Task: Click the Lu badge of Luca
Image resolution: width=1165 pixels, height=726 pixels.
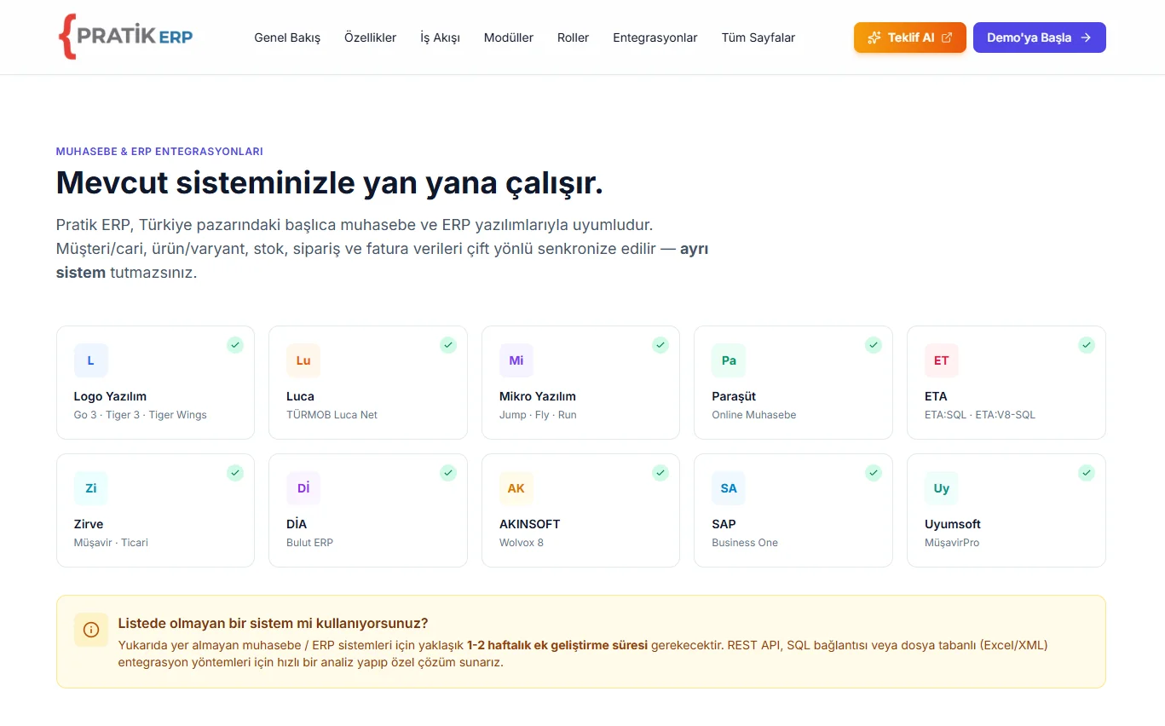Action: [303, 360]
